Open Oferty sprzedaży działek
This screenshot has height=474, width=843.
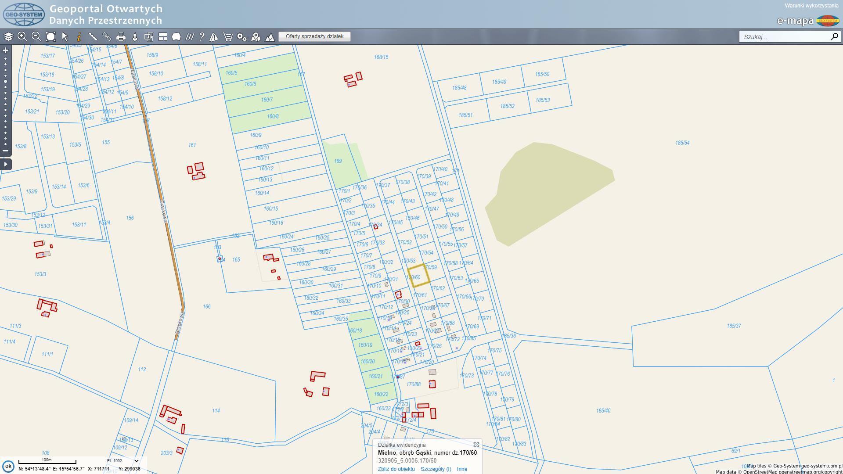click(314, 36)
